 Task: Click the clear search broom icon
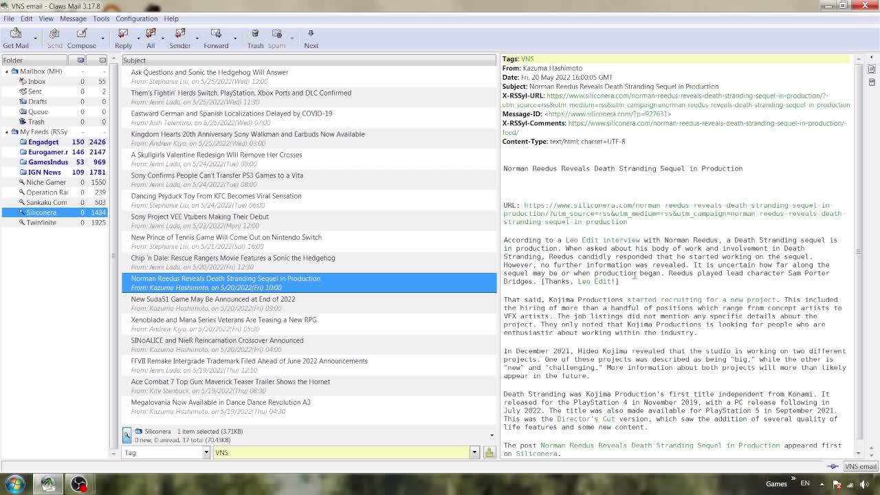click(x=489, y=452)
